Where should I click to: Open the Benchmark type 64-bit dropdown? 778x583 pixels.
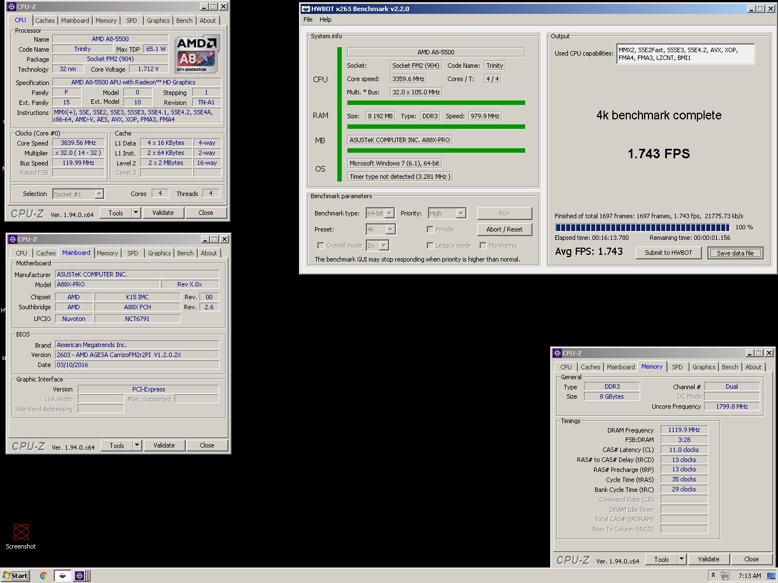click(390, 213)
